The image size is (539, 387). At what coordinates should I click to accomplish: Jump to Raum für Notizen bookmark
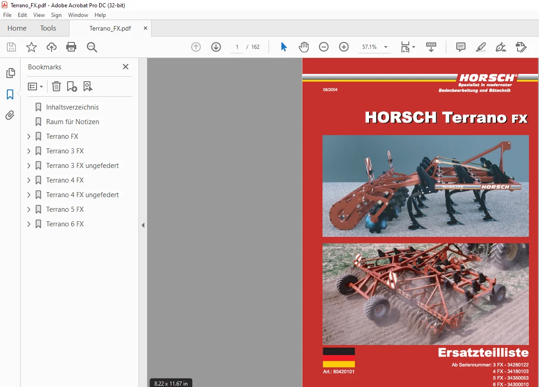click(73, 121)
